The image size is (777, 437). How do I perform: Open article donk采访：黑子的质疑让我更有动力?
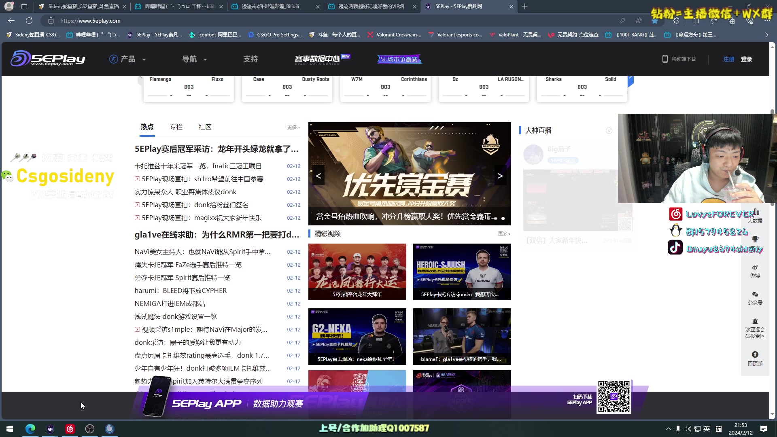click(187, 342)
